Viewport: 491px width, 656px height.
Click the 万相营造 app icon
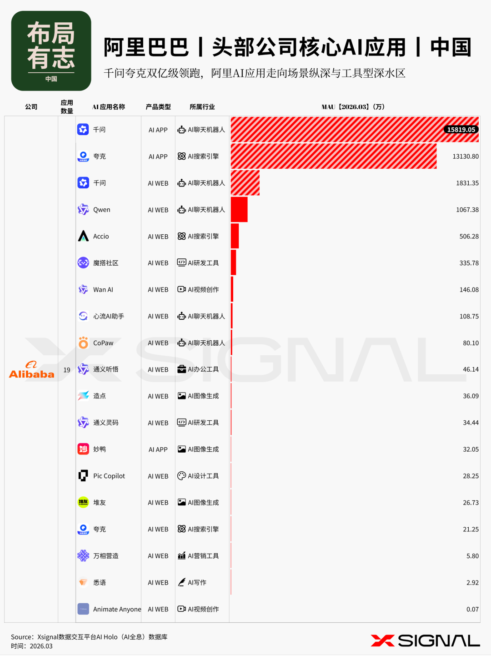coord(83,555)
